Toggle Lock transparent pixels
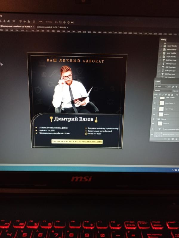 click(160, 95)
